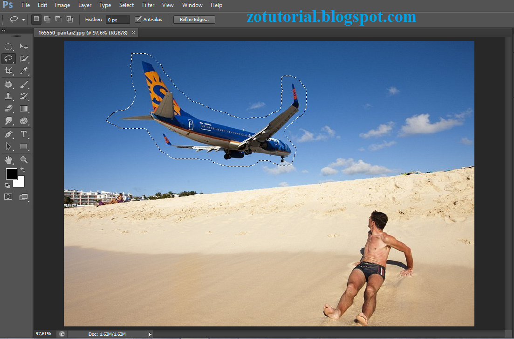
Task: Click the Refine Edge button
Action: coord(194,20)
